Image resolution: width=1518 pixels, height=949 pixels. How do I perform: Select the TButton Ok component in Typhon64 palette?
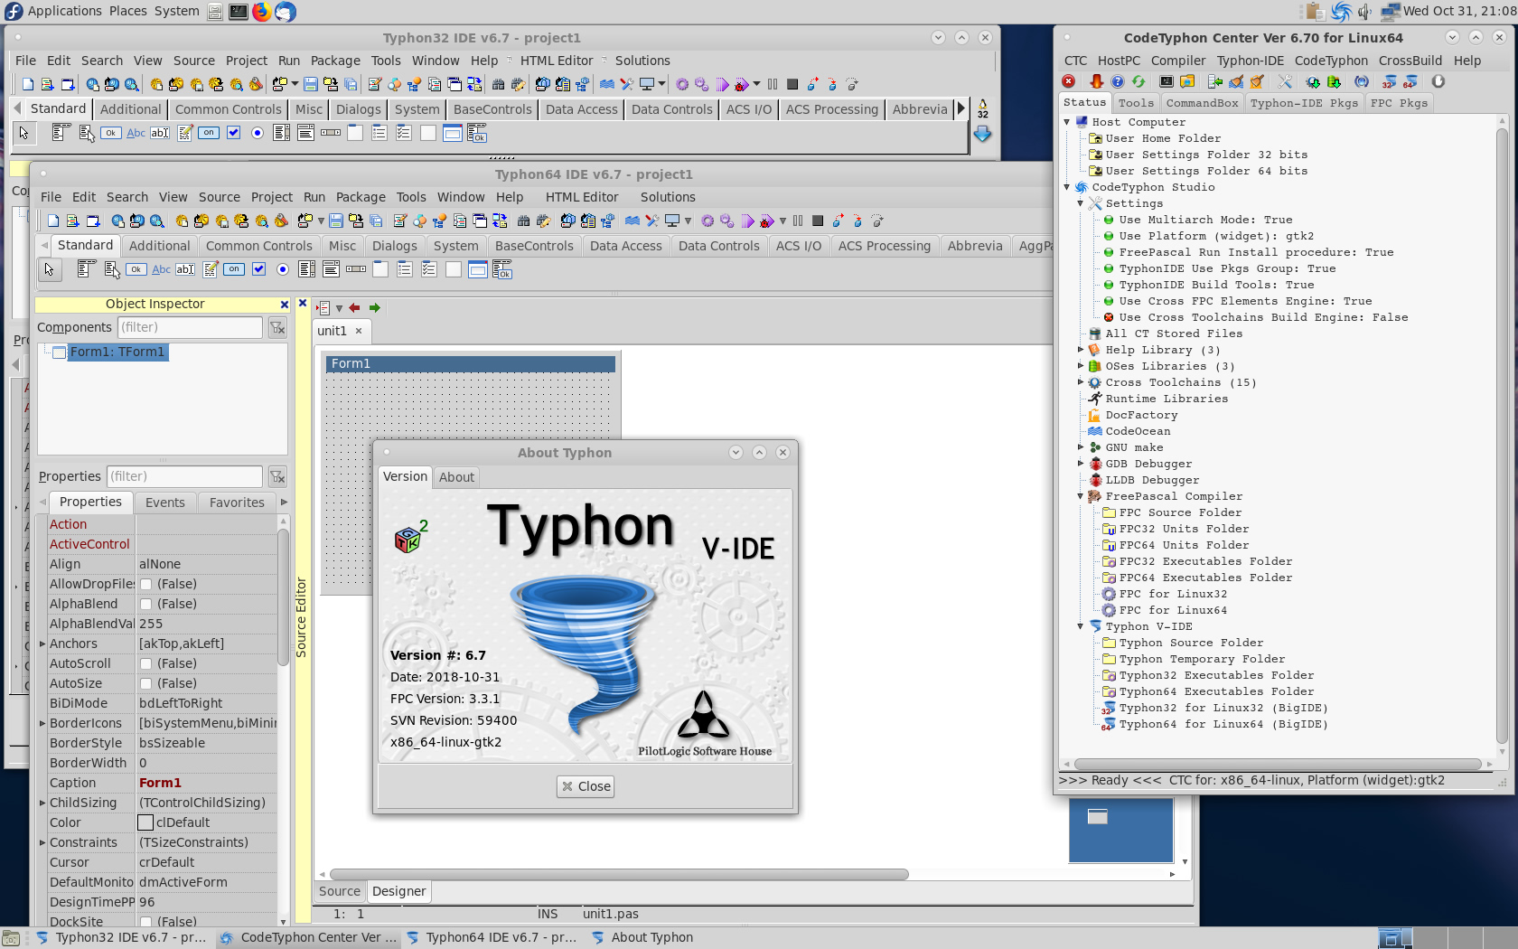click(136, 269)
